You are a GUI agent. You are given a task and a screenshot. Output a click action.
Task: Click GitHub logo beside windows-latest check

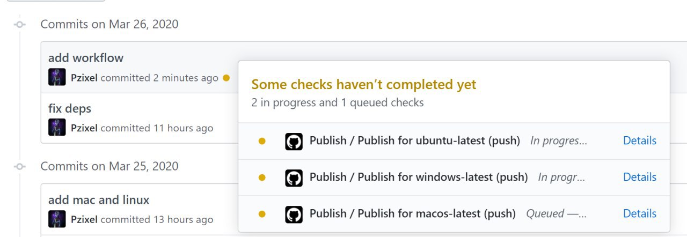click(294, 178)
